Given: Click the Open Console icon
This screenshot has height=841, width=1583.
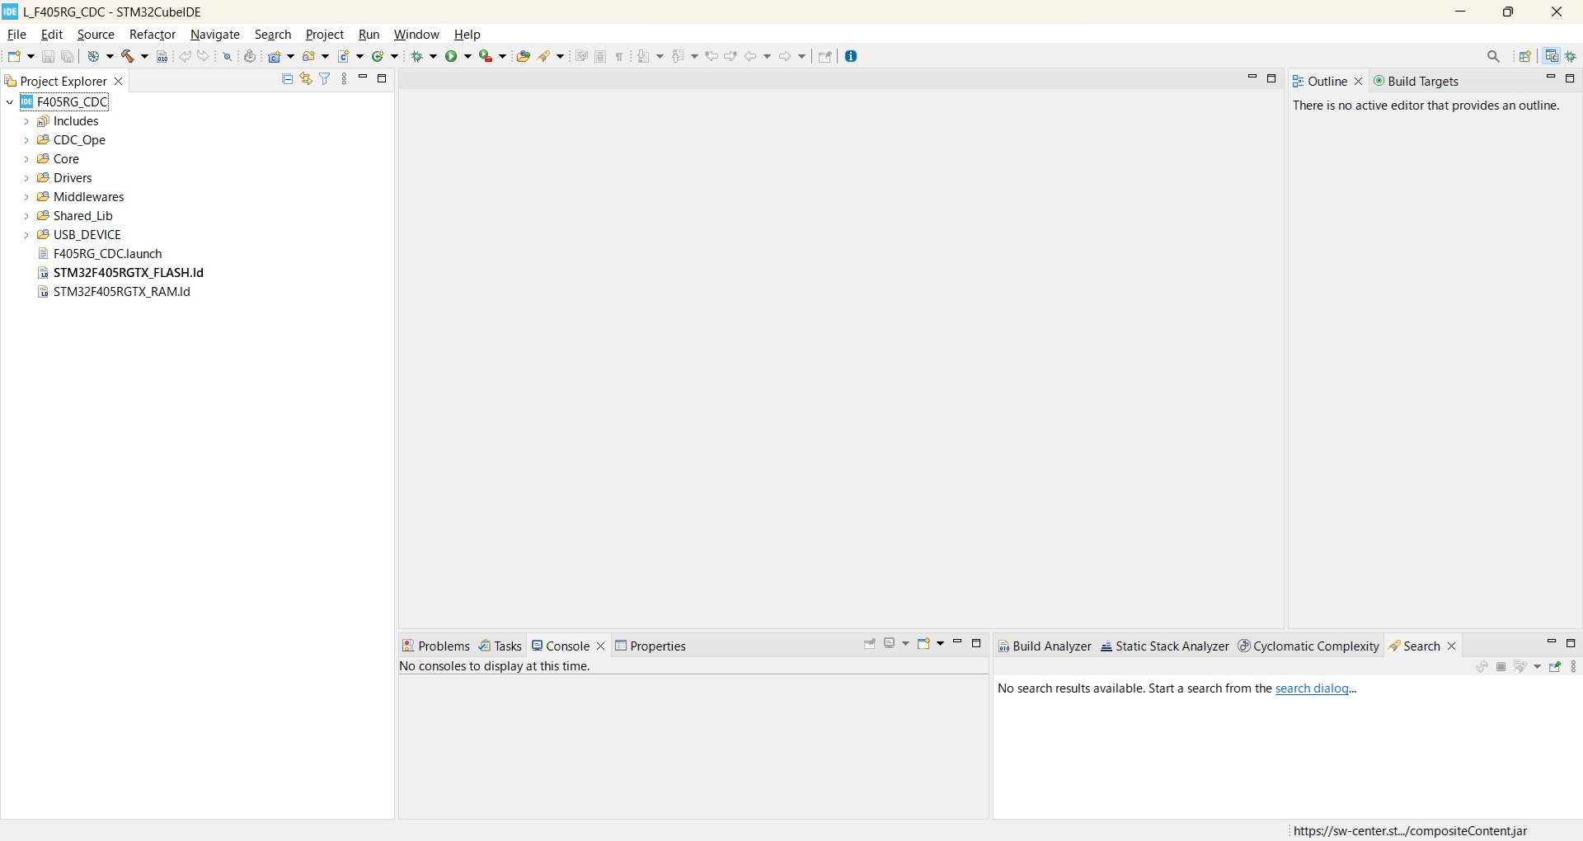Looking at the screenshot, I should click(925, 644).
